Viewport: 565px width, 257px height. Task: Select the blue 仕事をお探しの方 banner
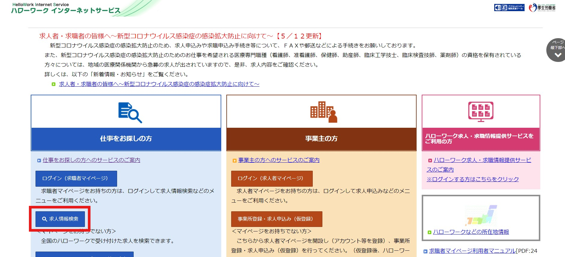[x=126, y=139]
